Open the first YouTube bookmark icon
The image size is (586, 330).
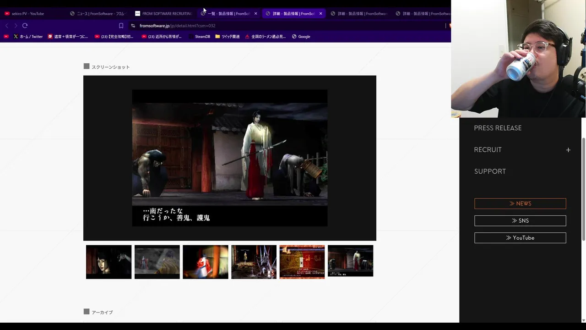(x=6, y=37)
